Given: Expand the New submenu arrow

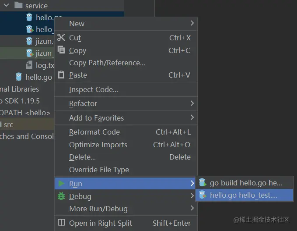Looking at the screenshot, I should 192,23.
